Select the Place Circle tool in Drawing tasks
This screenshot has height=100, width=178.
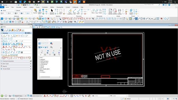click(4, 41)
